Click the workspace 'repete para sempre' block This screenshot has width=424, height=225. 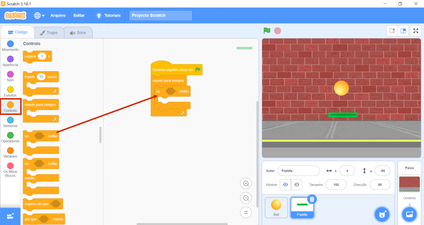click(x=168, y=80)
